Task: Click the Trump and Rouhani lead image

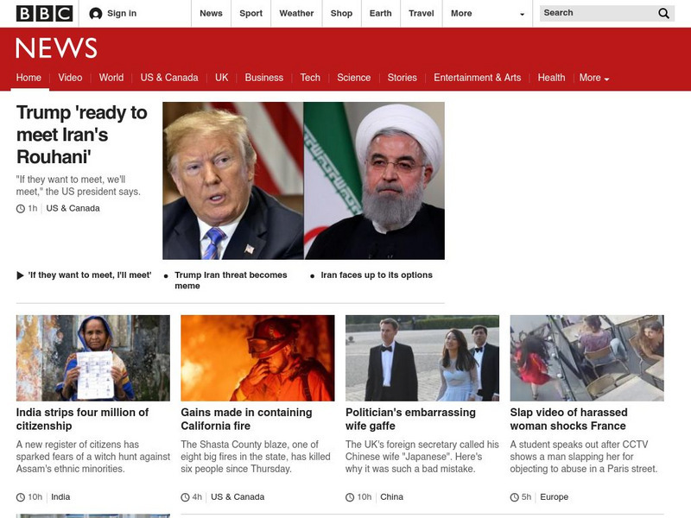Action: 303,180
